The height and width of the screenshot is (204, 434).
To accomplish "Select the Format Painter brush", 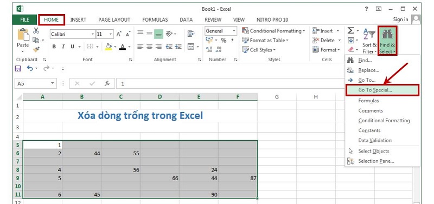I will click(36, 49).
